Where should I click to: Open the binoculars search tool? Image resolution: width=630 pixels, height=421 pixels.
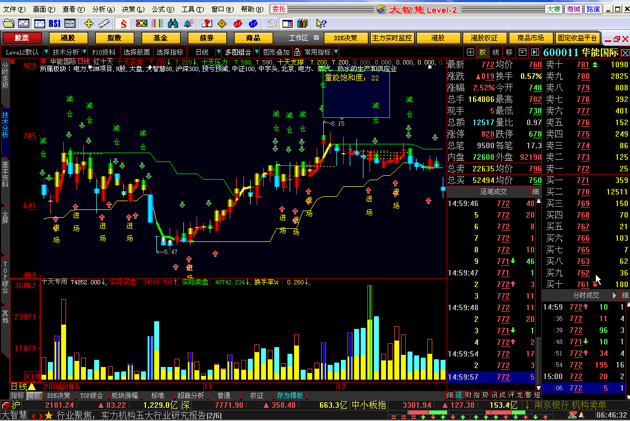(x=173, y=24)
